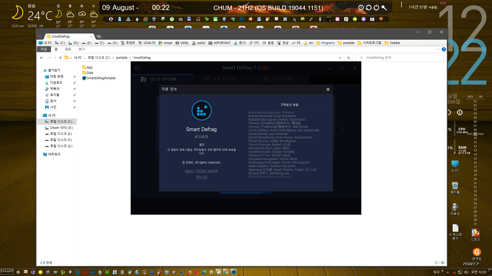Select SmartDefragPortable executable file
The width and height of the screenshot is (492, 276).
coord(99,78)
